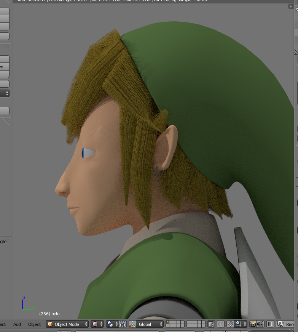Select the first layer button with orange dot

167,322
